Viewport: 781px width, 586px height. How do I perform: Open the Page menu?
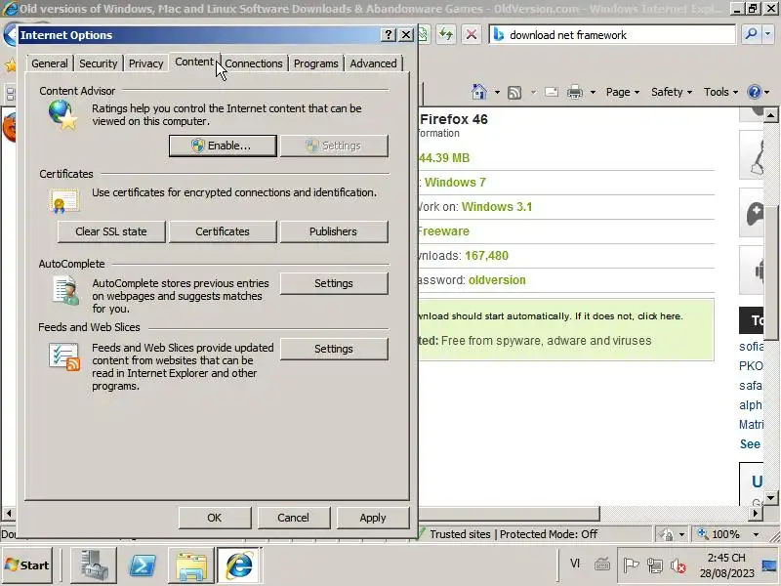[623, 92]
